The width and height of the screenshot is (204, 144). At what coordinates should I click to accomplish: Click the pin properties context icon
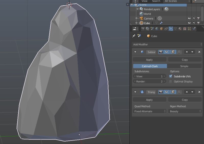point(134,36)
